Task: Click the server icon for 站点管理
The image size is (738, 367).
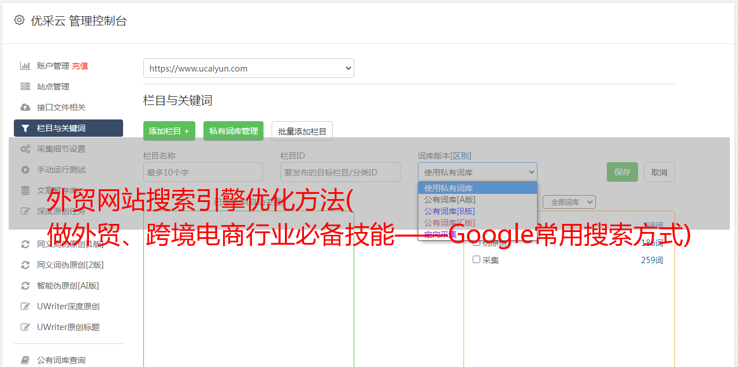Action: 25,87
